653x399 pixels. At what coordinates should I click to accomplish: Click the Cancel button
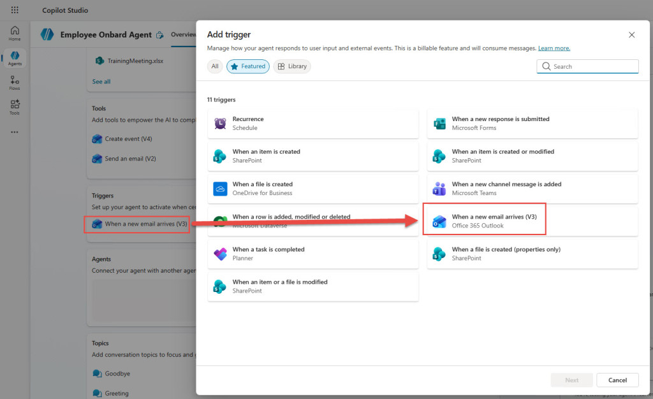point(617,380)
